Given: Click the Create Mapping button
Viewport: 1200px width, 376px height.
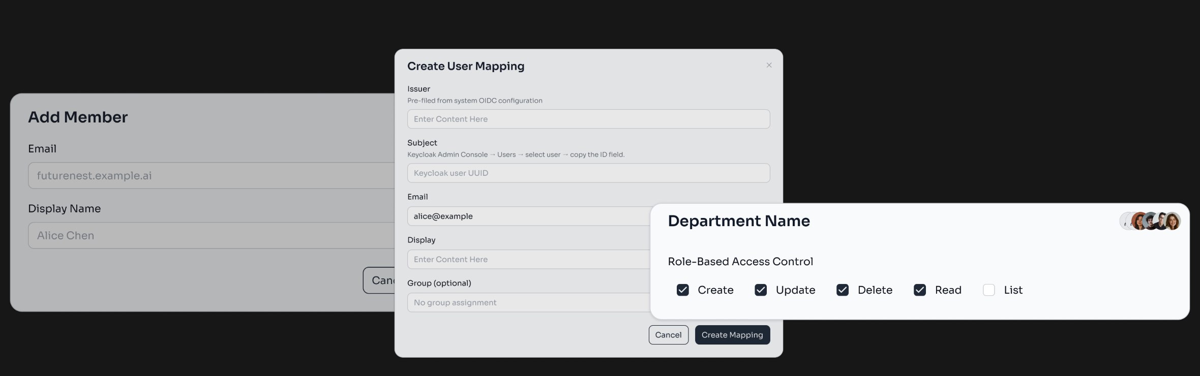Looking at the screenshot, I should [x=732, y=335].
